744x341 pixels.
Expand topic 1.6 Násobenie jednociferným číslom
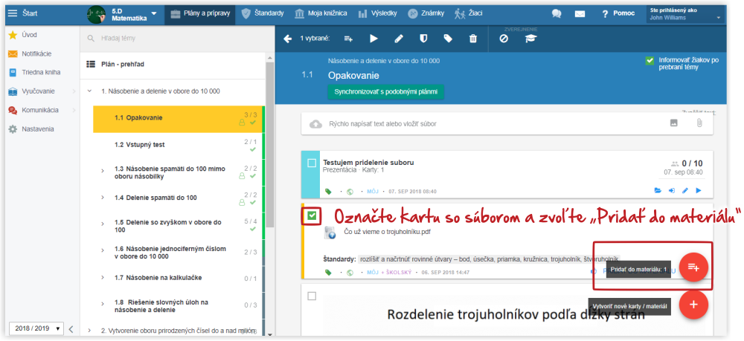(x=103, y=251)
